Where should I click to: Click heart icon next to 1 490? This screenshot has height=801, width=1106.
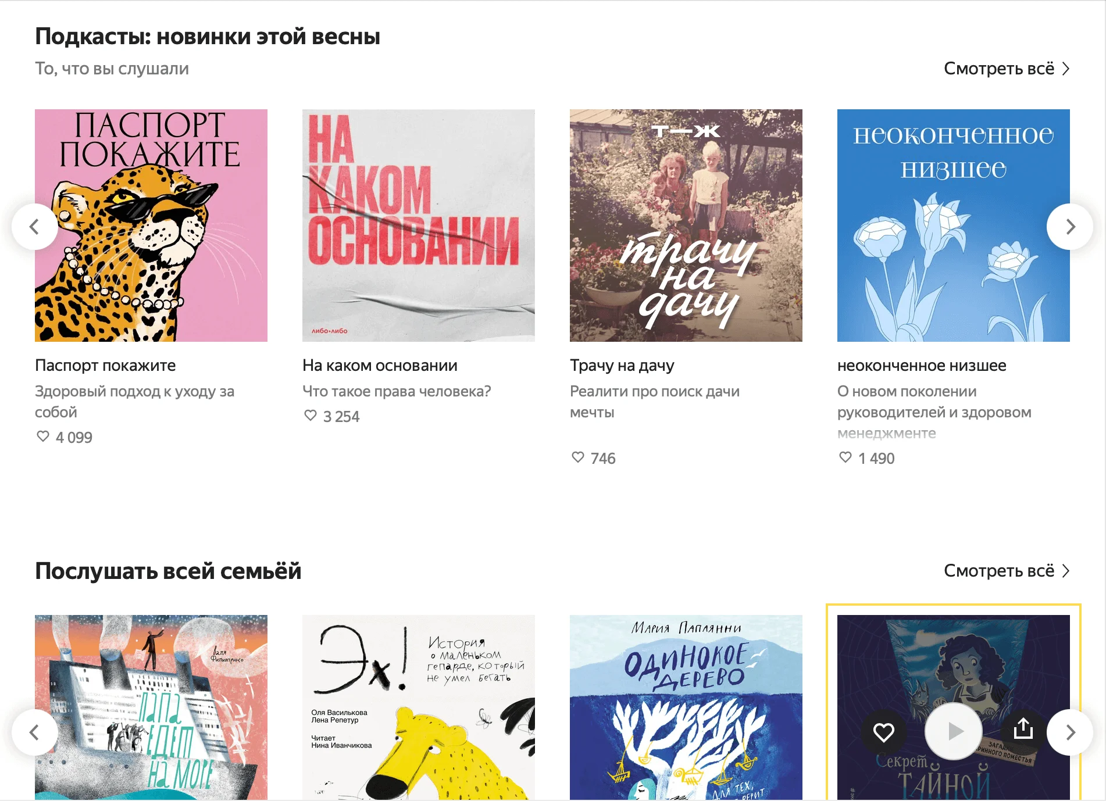pyautogui.click(x=845, y=457)
